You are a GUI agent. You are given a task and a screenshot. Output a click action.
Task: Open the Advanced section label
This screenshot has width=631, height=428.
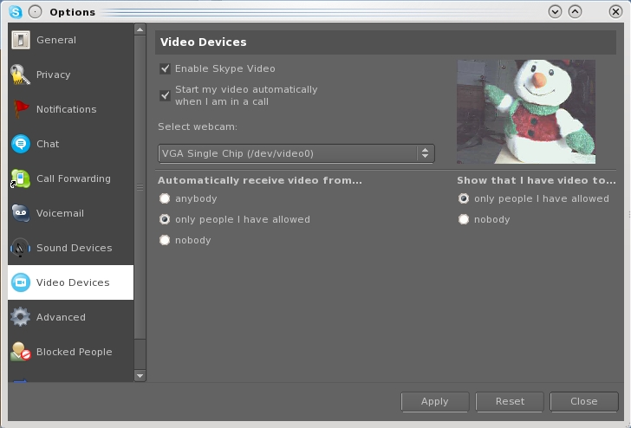61,317
